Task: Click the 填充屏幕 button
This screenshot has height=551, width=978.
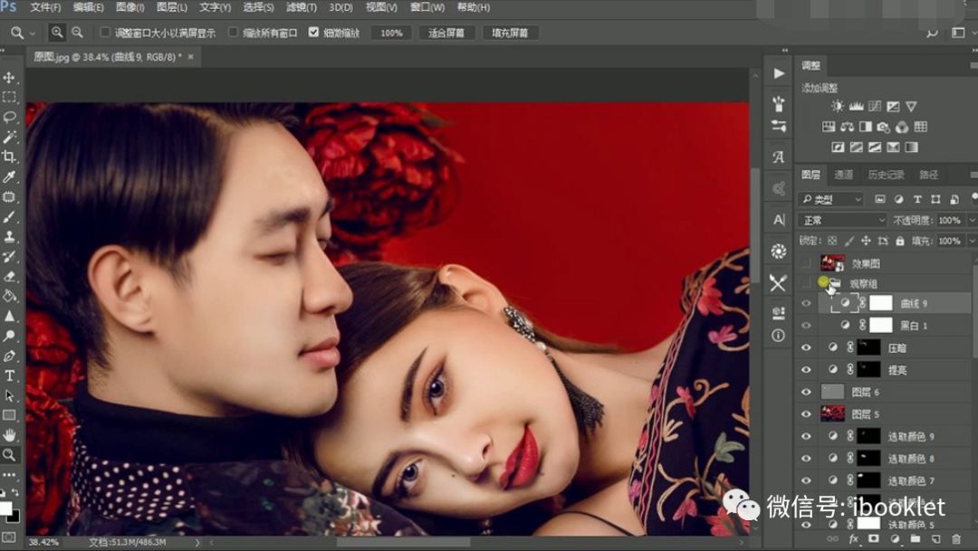Action: point(511,32)
